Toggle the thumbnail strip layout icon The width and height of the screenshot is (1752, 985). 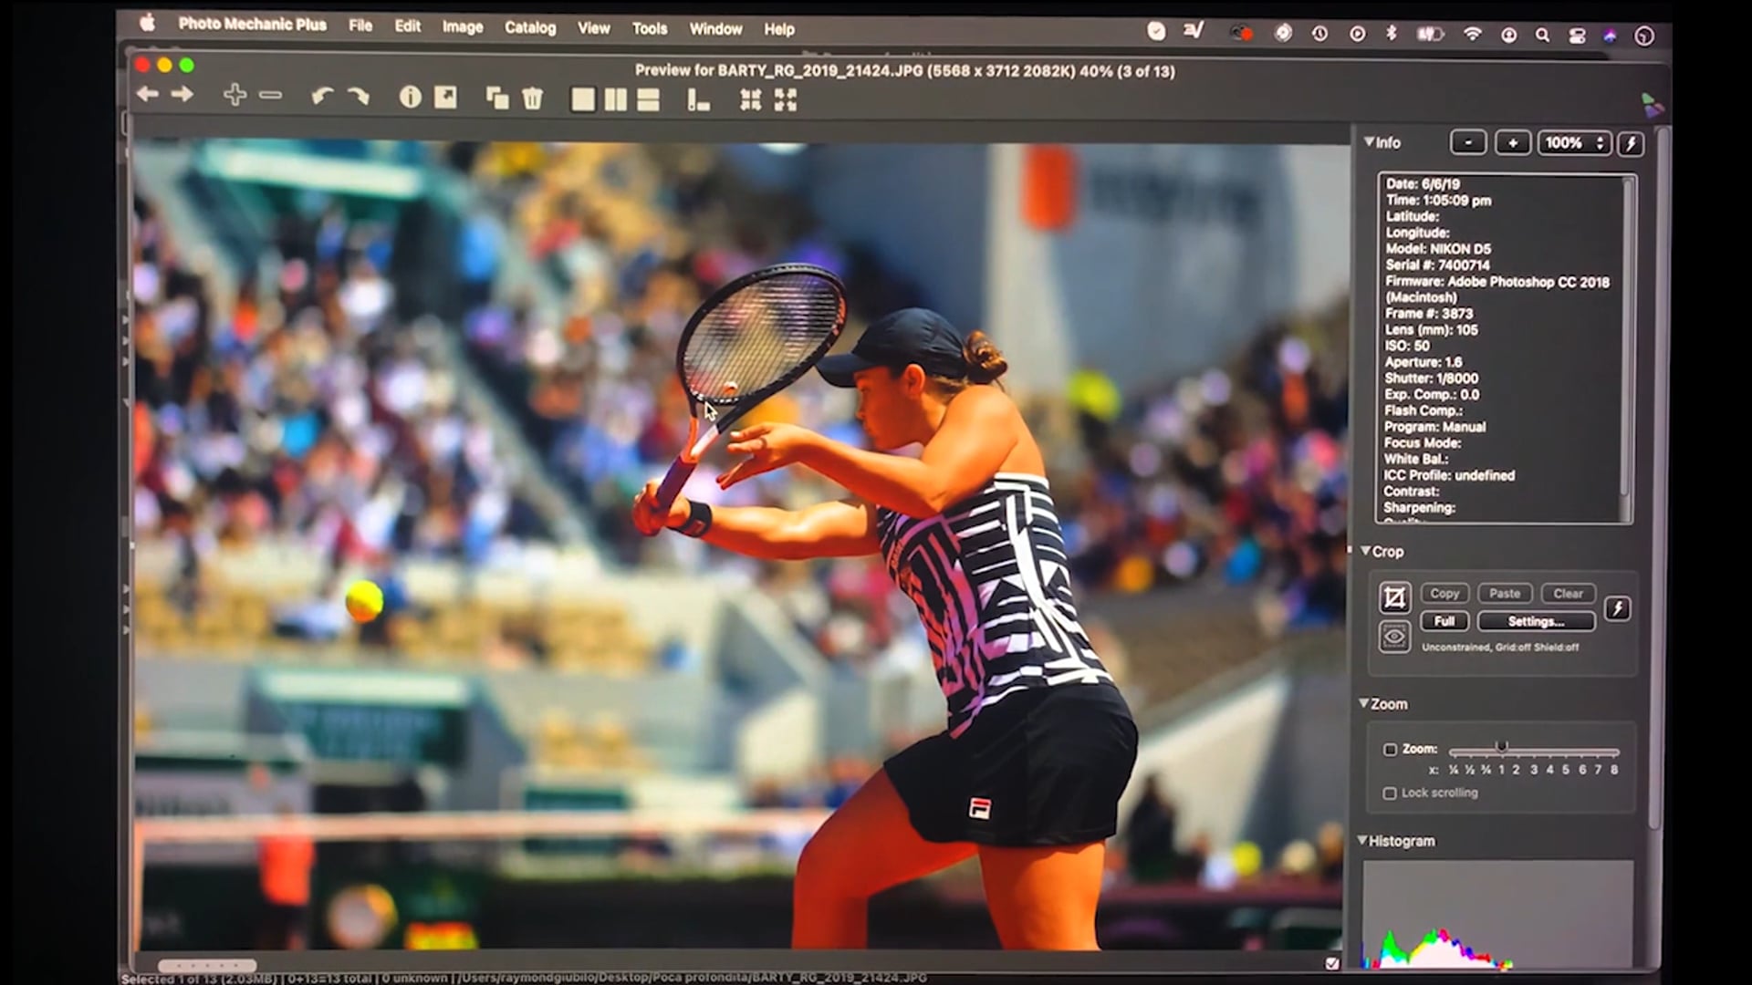[x=698, y=100]
